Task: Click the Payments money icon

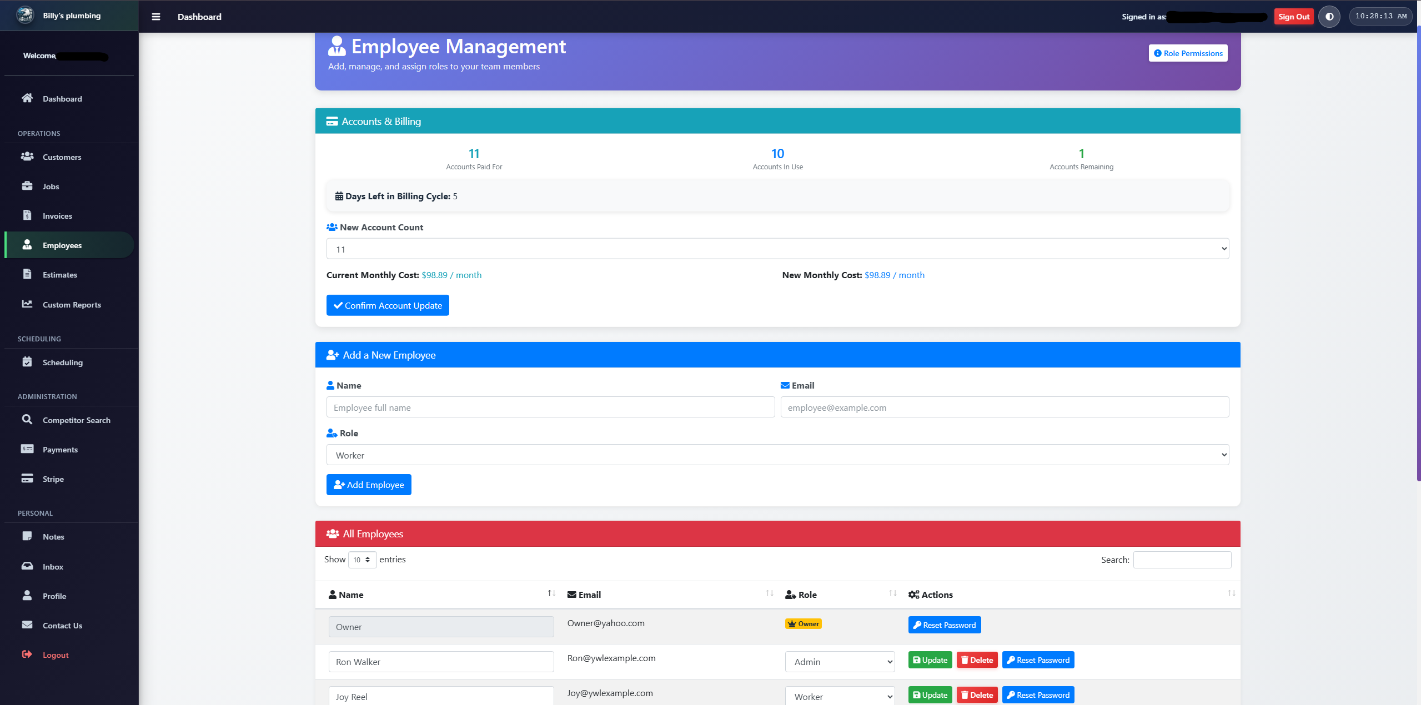Action: pyautogui.click(x=27, y=449)
